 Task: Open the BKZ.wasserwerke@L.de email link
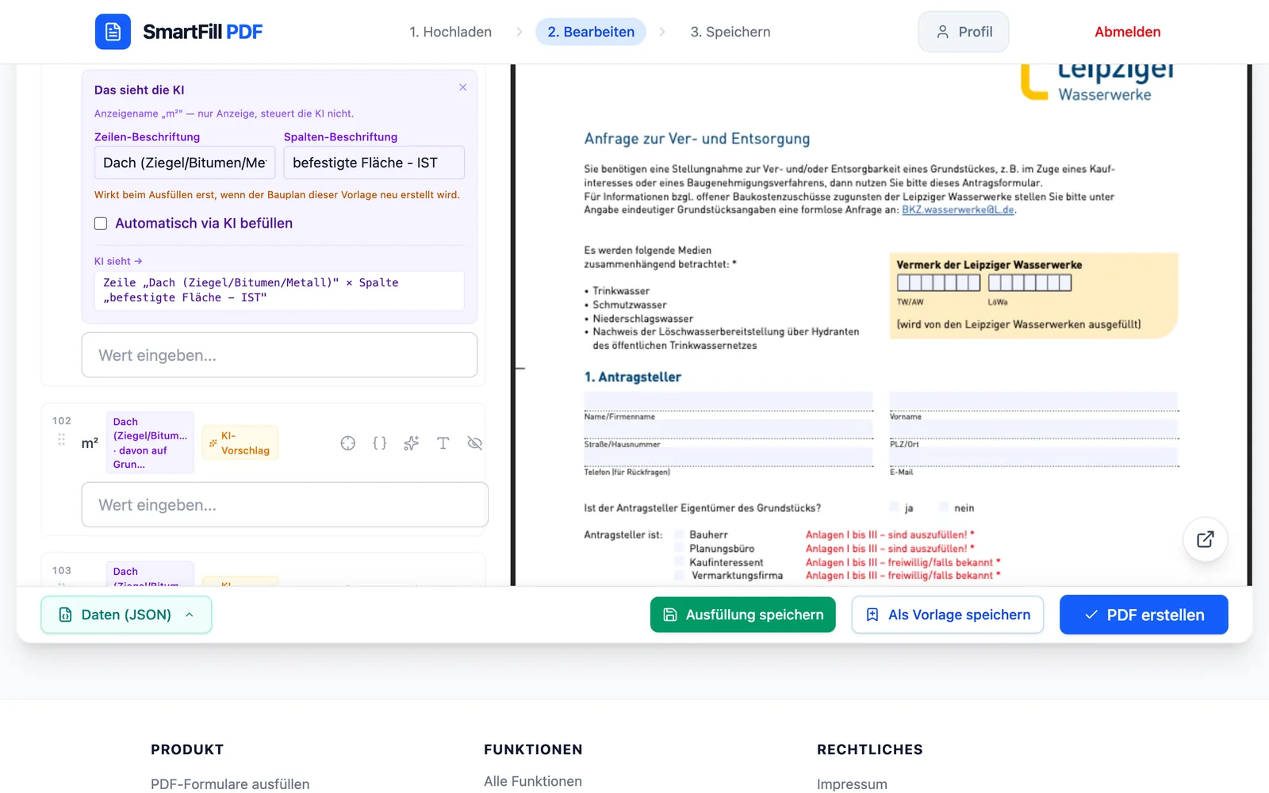[958, 210]
